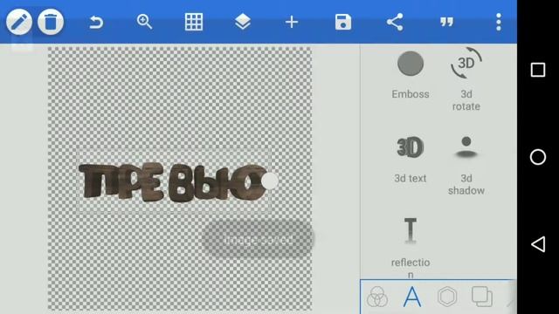Select the 3d rotate option

coord(466,79)
